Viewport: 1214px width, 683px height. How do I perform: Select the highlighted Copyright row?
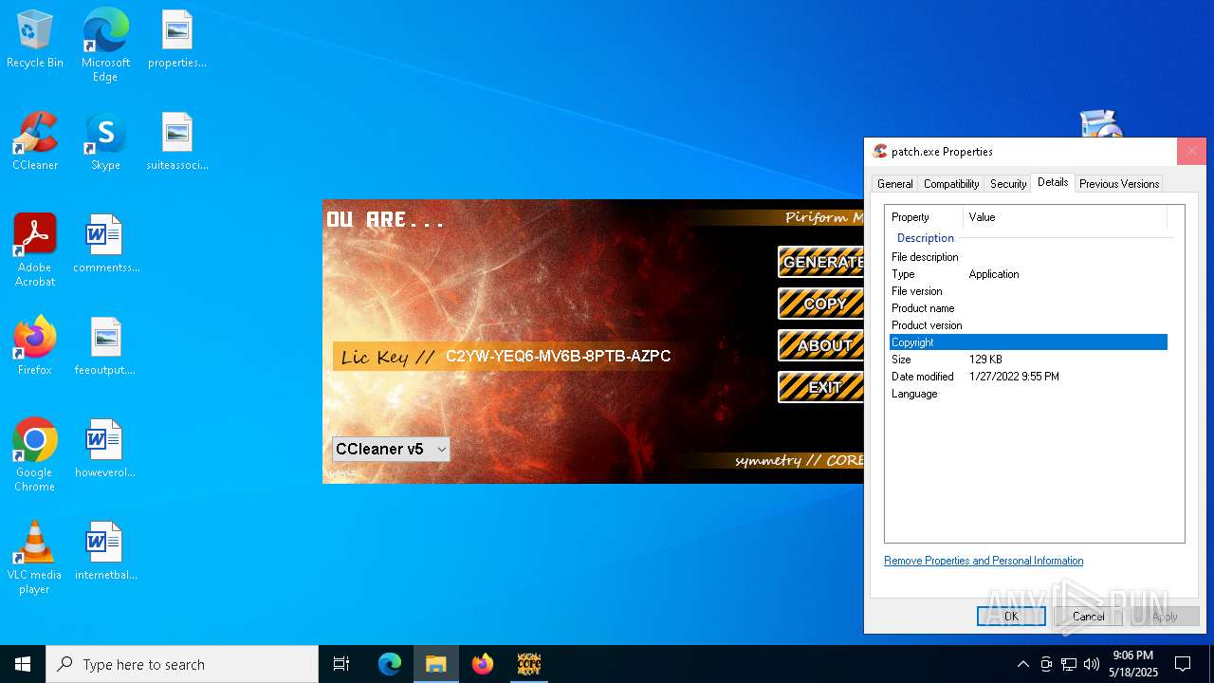(x=1028, y=342)
